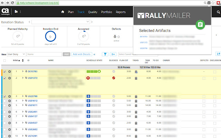
Task: Click schedule state bar for US20798
Action: click(x=94, y=96)
